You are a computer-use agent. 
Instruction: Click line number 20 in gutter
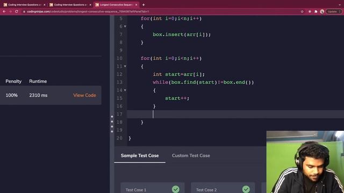tap(119, 138)
